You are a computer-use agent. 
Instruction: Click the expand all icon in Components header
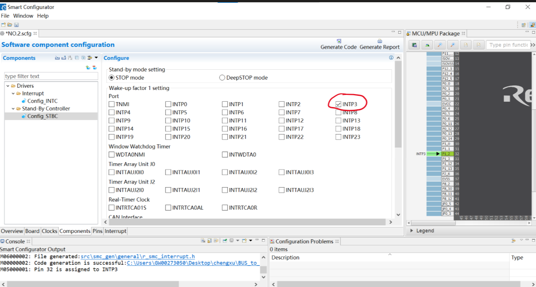[x=83, y=58]
